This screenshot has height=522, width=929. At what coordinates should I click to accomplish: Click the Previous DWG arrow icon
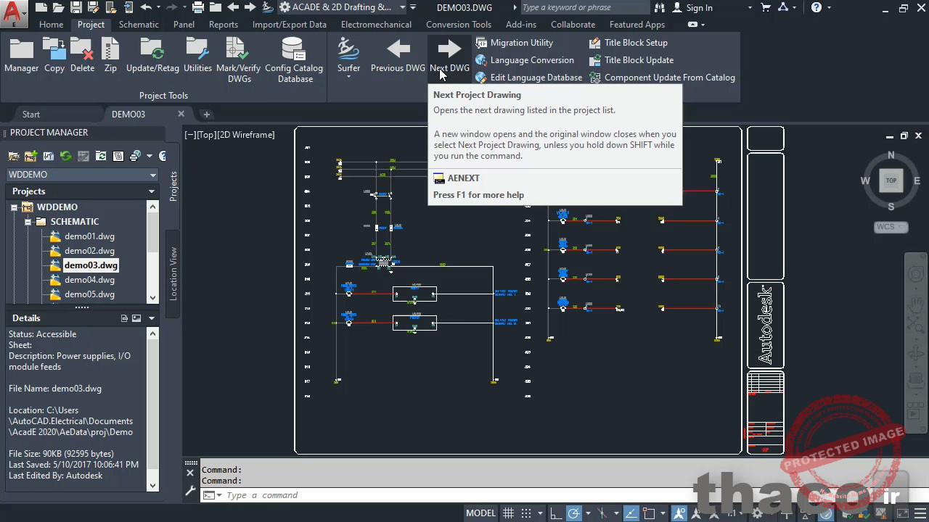[x=398, y=49]
